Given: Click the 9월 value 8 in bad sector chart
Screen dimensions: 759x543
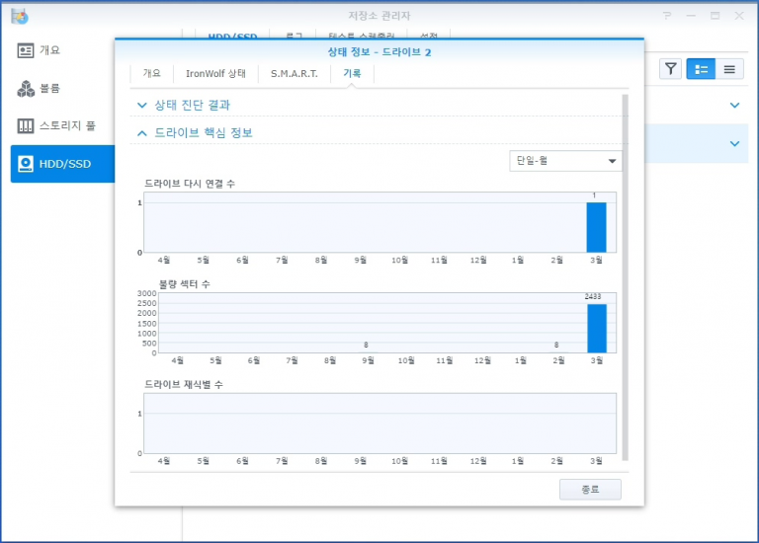Looking at the screenshot, I should [x=366, y=345].
